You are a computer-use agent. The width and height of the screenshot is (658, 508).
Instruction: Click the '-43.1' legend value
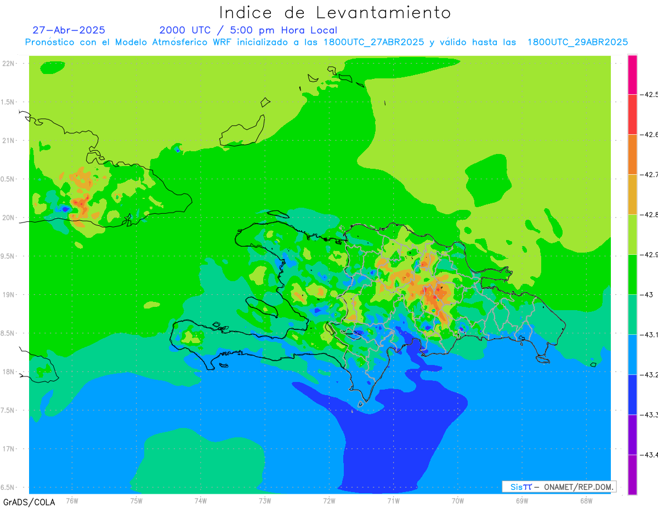(x=650, y=335)
